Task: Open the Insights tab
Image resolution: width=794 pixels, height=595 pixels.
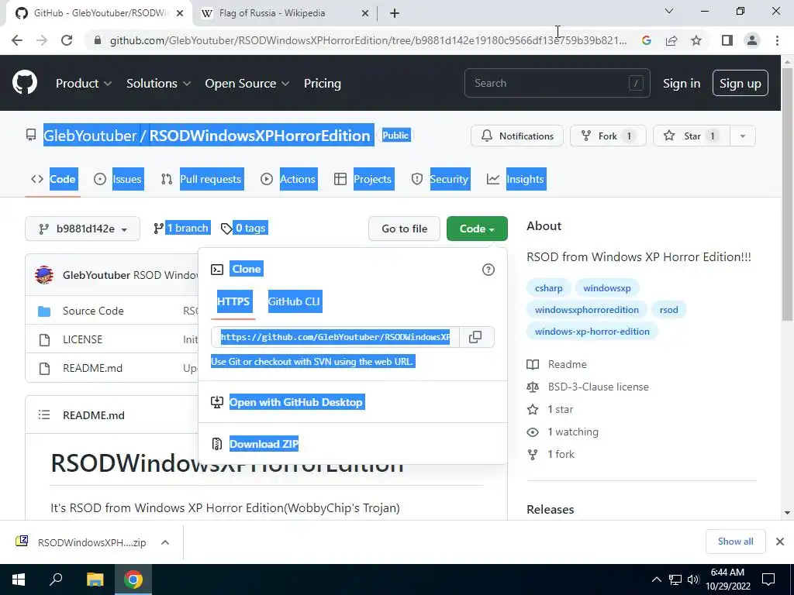Action: click(x=516, y=179)
